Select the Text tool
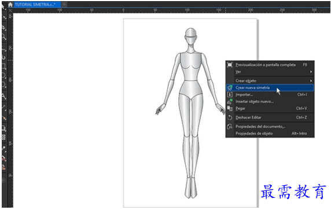331x210 pixels. (x=3, y=97)
